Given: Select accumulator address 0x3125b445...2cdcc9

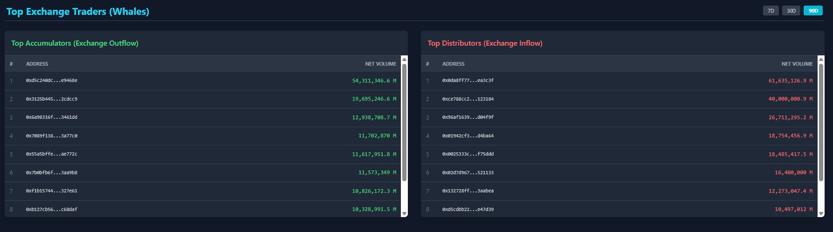Looking at the screenshot, I should tap(51, 99).
